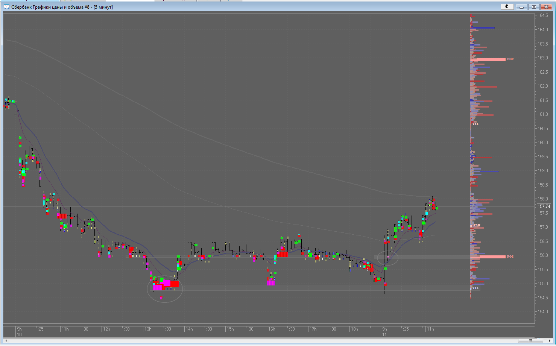Click the horizontal scrollbar thumb

click(530, 341)
